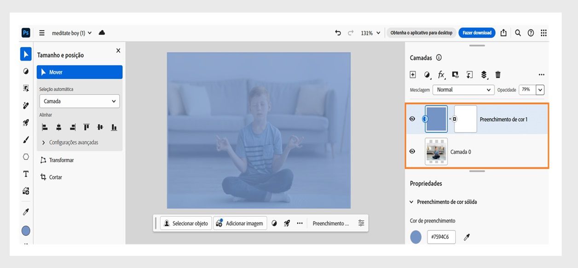Click Selecionar objeto button
The image size is (578, 268).
186,223
